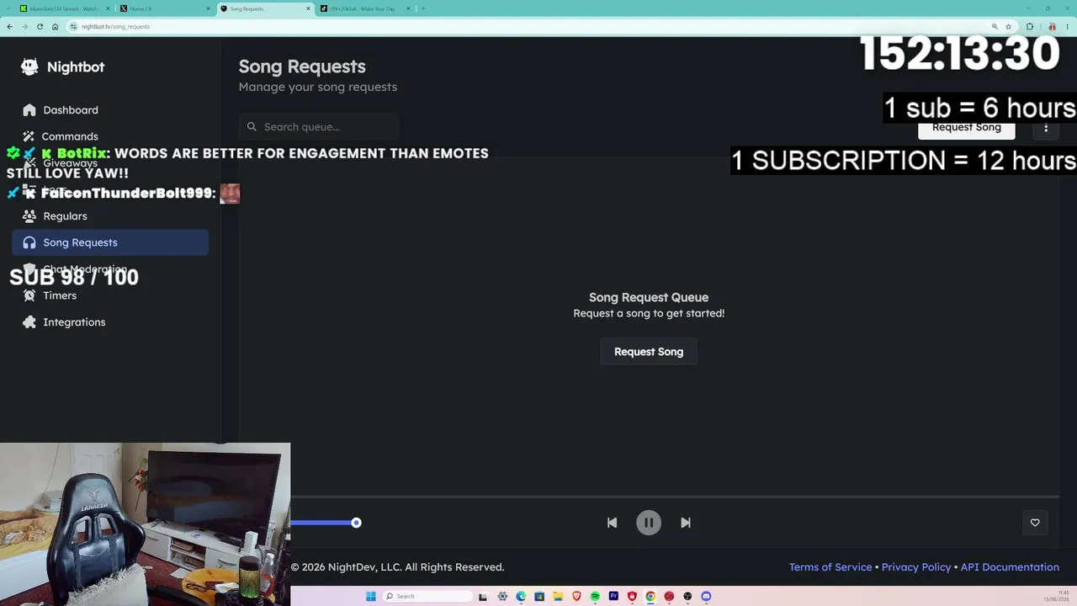This screenshot has width=1077, height=606.
Task: Click the Dashboard home icon
Action: coord(29,110)
